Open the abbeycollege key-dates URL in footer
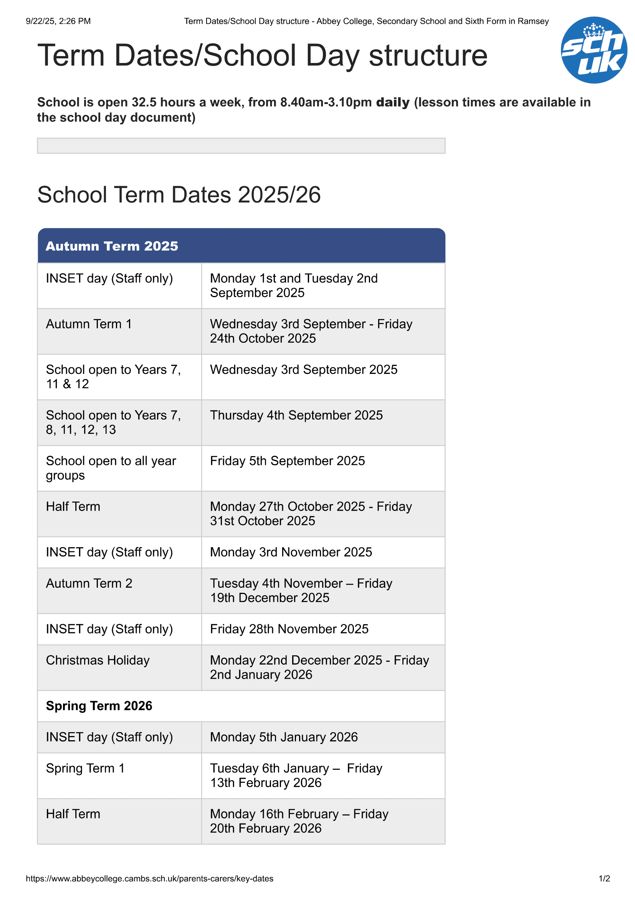This screenshot has width=635, height=898. click(x=149, y=878)
